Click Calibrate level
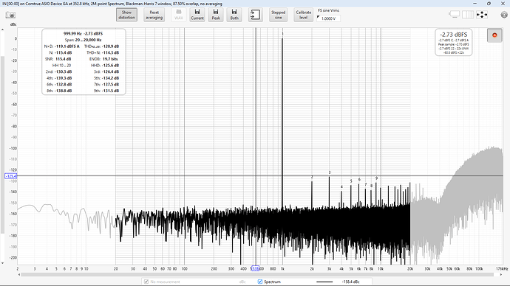The height and width of the screenshot is (286, 510). coord(304,15)
